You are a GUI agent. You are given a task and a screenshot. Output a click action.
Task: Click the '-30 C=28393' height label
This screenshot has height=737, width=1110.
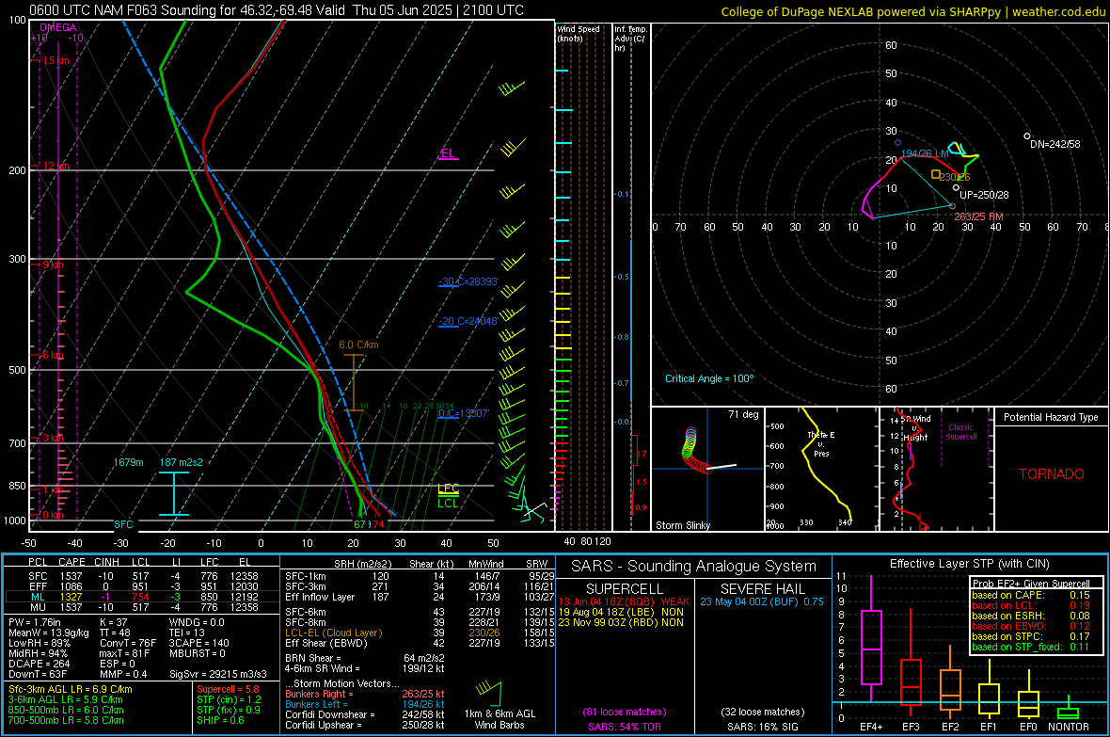click(x=468, y=281)
